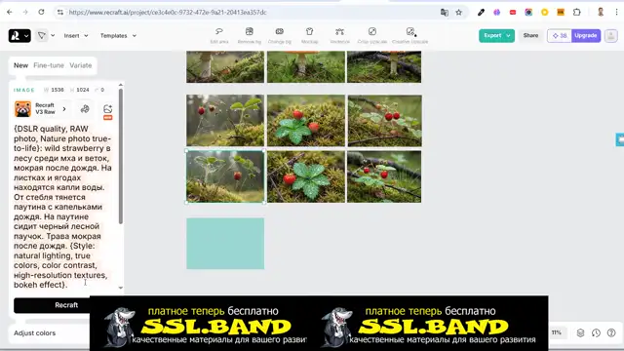The image size is (624, 351).
Task: Edit the image height value 1024
Action: [82, 90]
